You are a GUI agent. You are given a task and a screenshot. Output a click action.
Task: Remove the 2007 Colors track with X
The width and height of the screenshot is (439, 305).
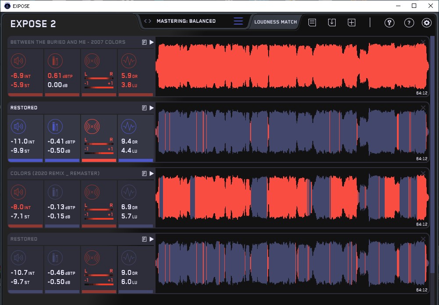click(x=423, y=42)
